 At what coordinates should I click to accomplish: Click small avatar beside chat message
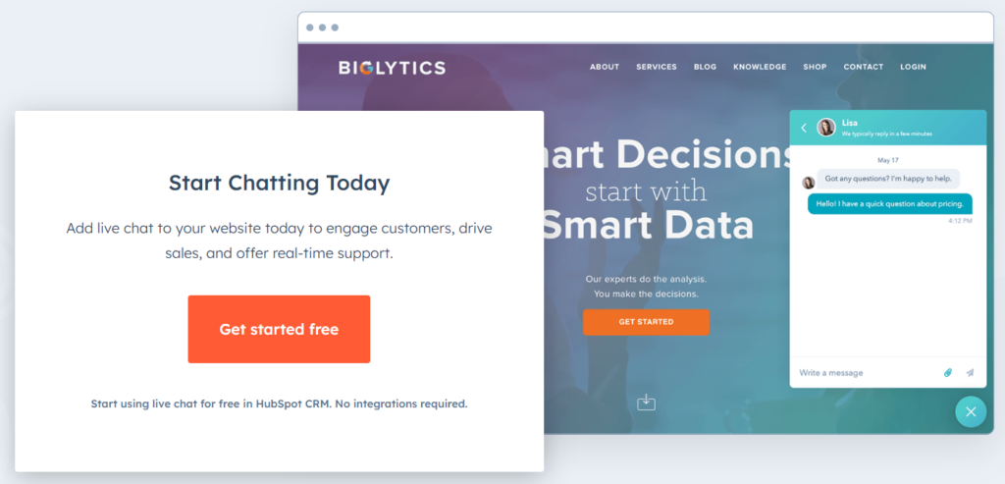coord(809,183)
